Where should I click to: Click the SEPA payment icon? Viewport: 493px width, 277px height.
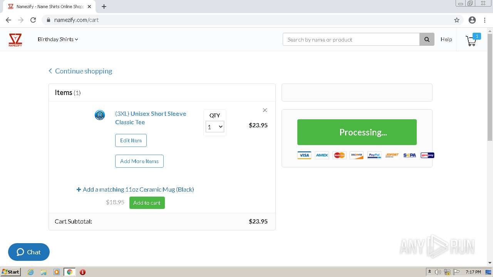pos(410,155)
